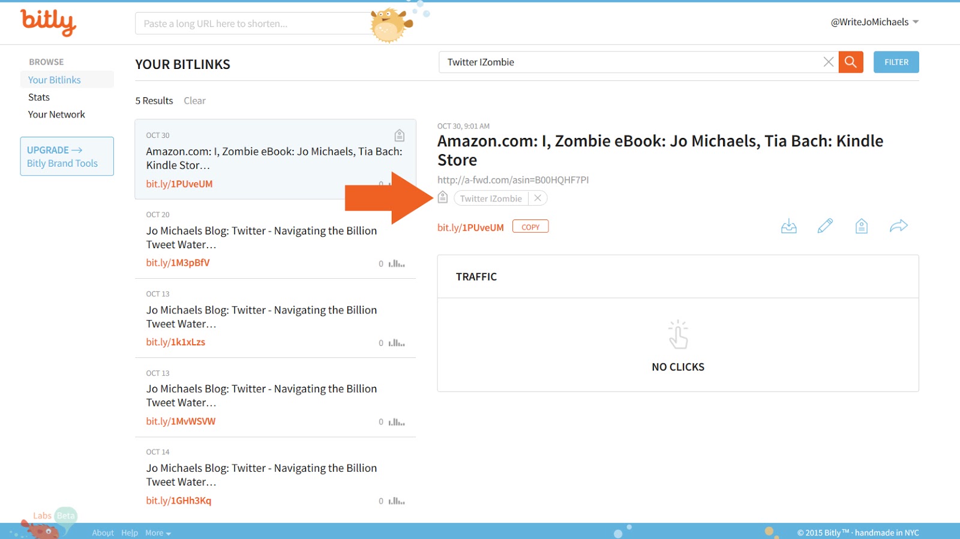
Task: Click the bit.ly/1MvWSVW link
Action: (181, 421)
